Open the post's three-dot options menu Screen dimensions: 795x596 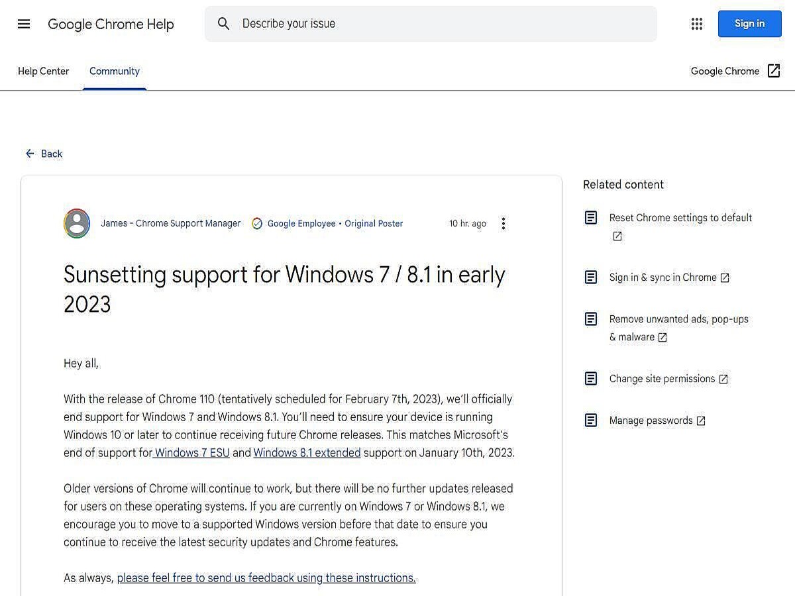coord(503,223)
